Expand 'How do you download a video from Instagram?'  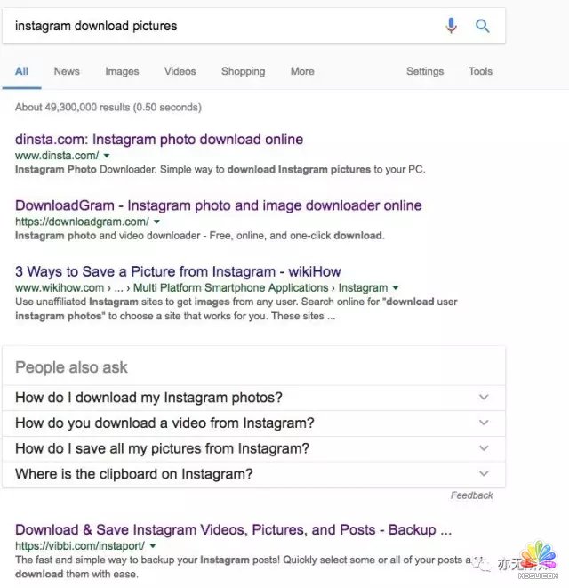253,423
